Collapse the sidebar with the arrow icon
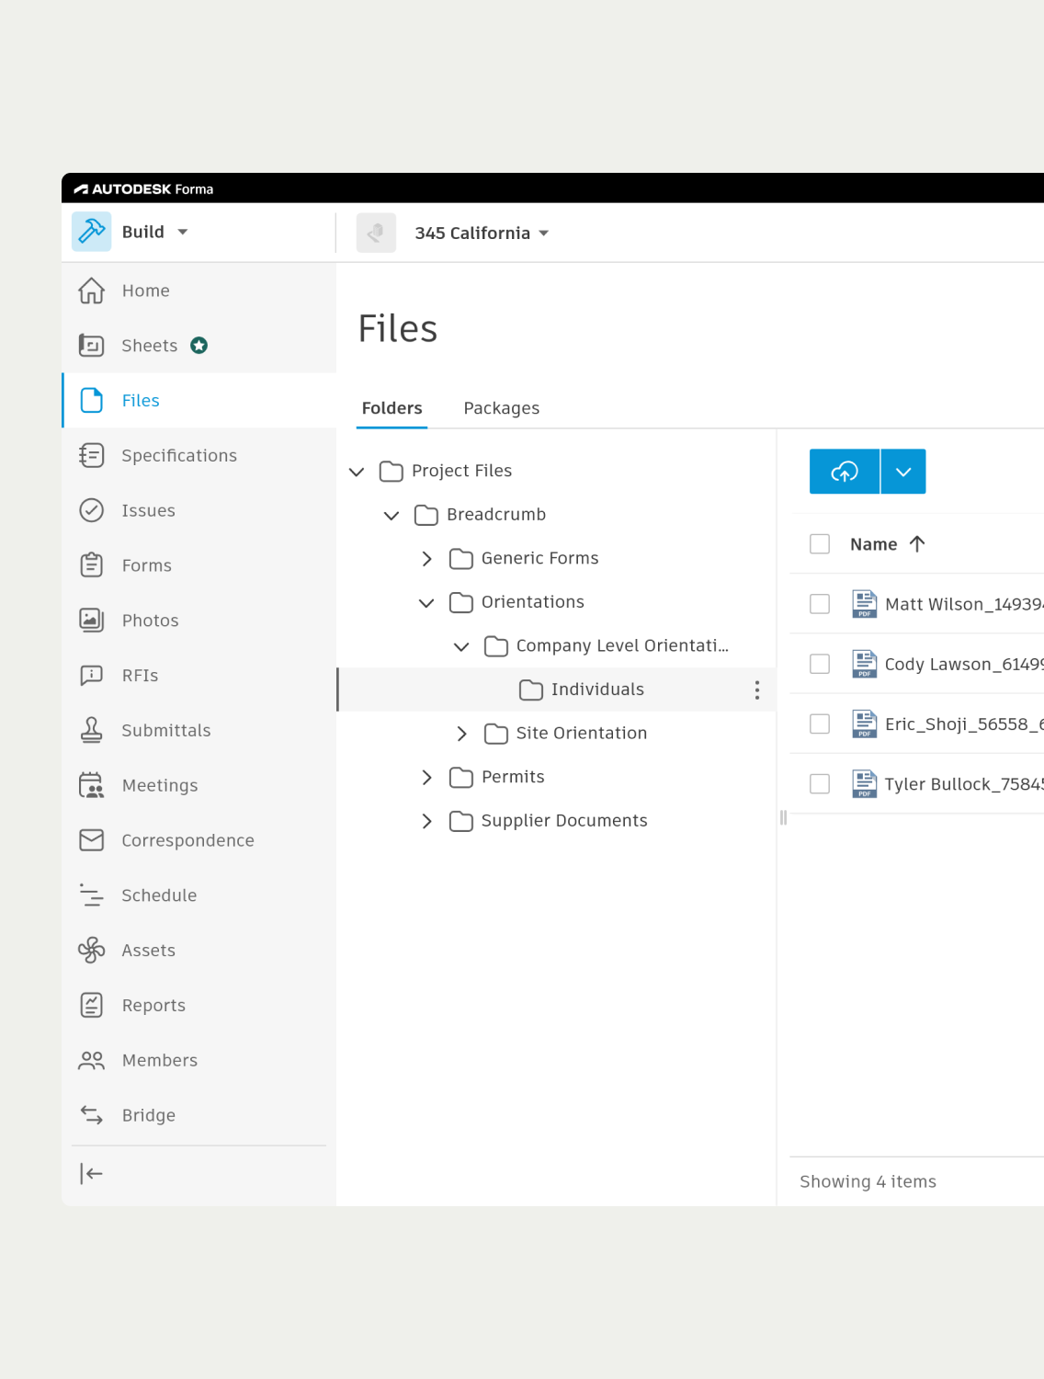Image resolution: width=1044 pixels, height=1379 pixels. (x=92, y=1173)
